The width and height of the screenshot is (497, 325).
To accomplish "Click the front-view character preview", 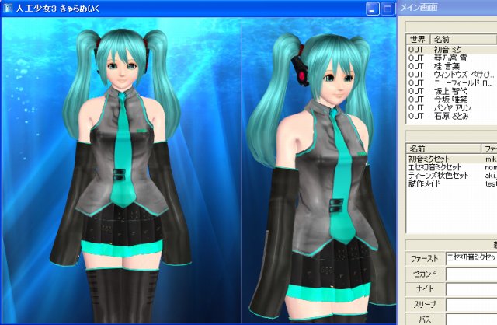I will click(121, 170).
